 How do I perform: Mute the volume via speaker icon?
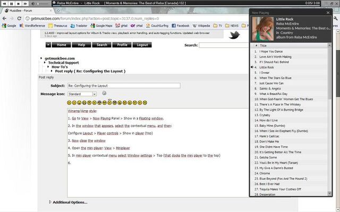tap(33, 4)
